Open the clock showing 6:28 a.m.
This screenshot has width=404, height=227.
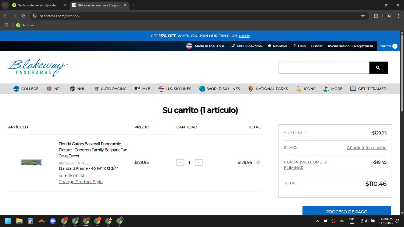pyautogui.click(x=386, y=221)
